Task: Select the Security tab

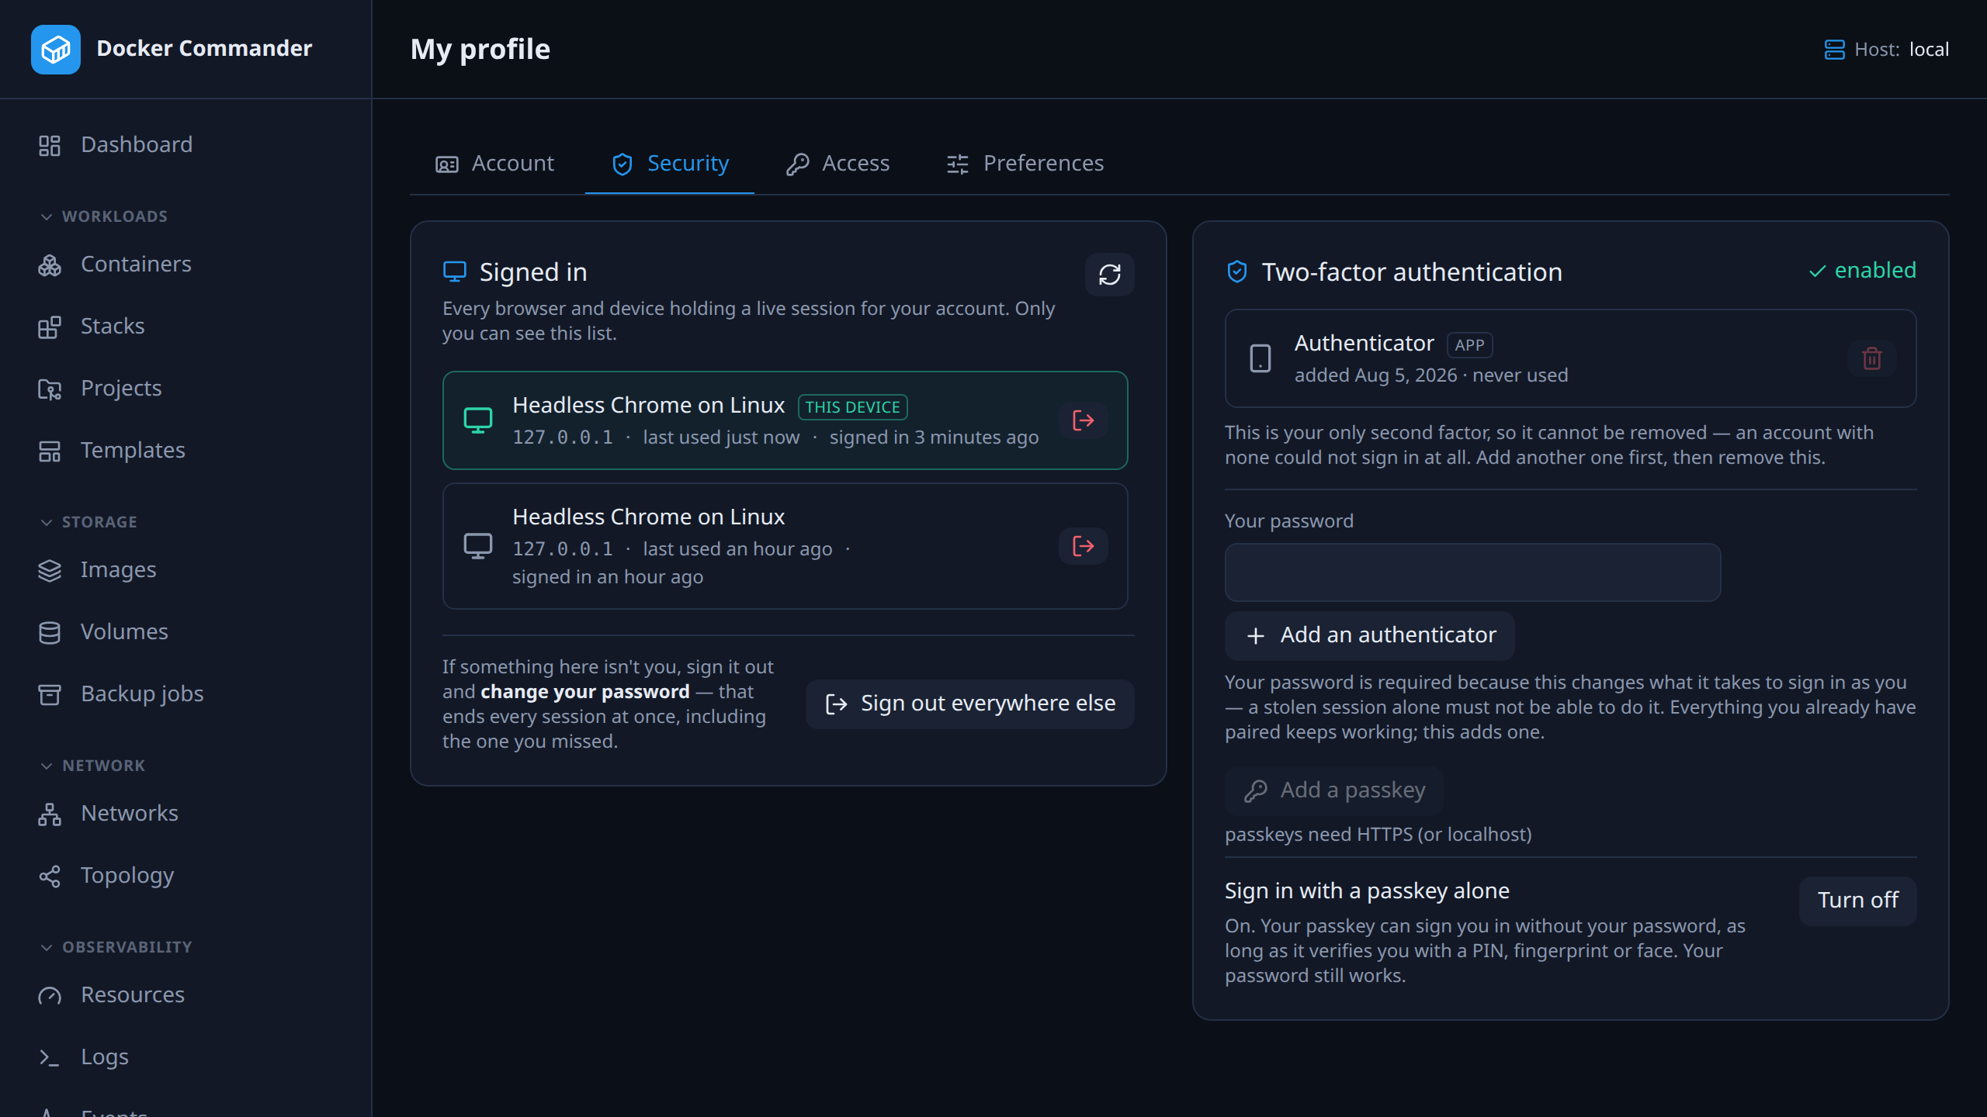Action: (x=670, y=164)
